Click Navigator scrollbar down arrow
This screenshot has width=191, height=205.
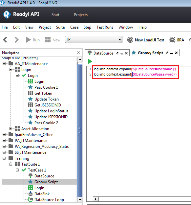80,200
